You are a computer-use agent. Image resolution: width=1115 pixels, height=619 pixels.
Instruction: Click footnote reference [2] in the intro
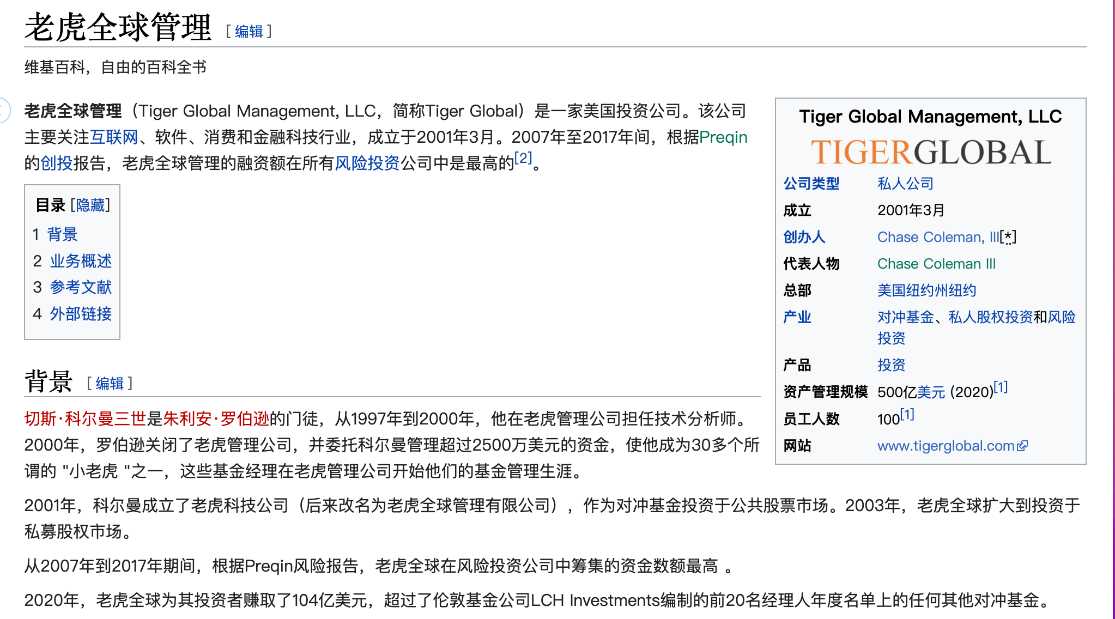523,159
